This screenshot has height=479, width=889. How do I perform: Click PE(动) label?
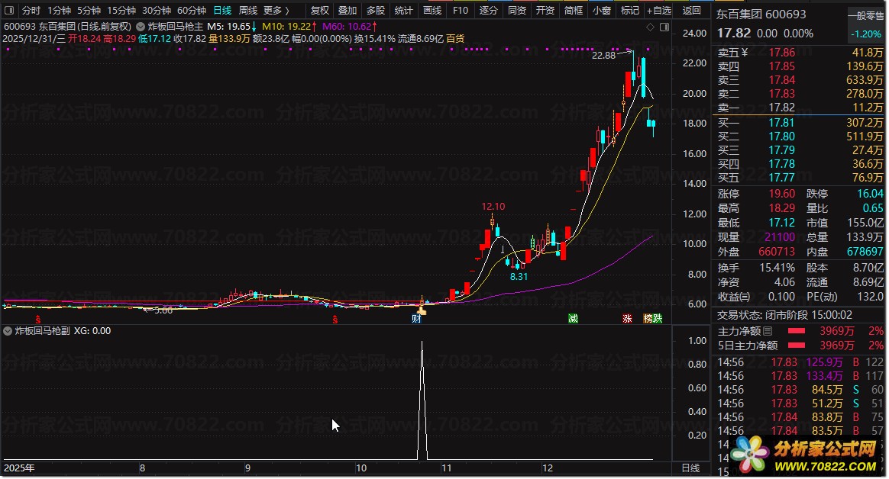click(x=822, y=297)
